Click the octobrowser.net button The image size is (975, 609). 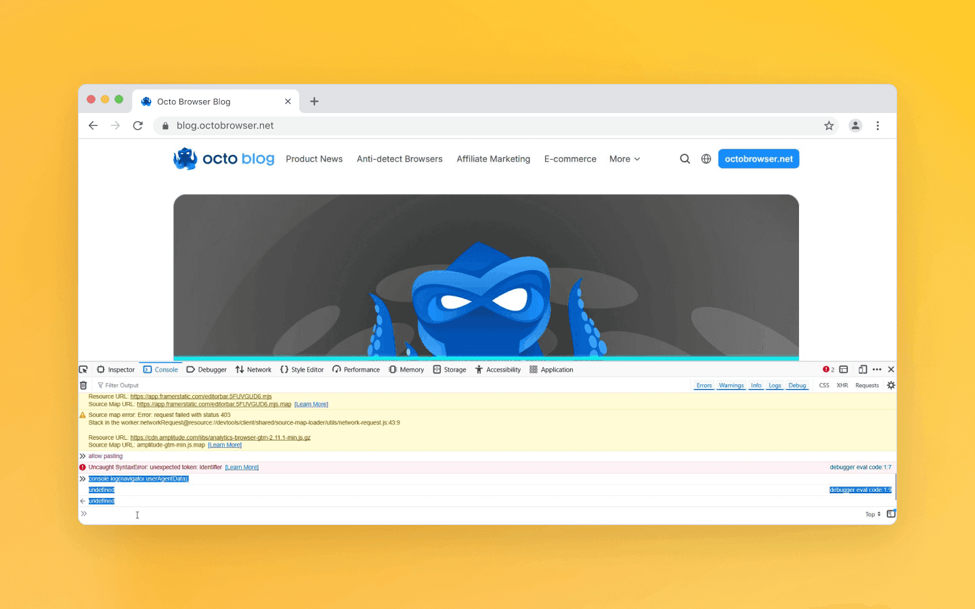758,158
